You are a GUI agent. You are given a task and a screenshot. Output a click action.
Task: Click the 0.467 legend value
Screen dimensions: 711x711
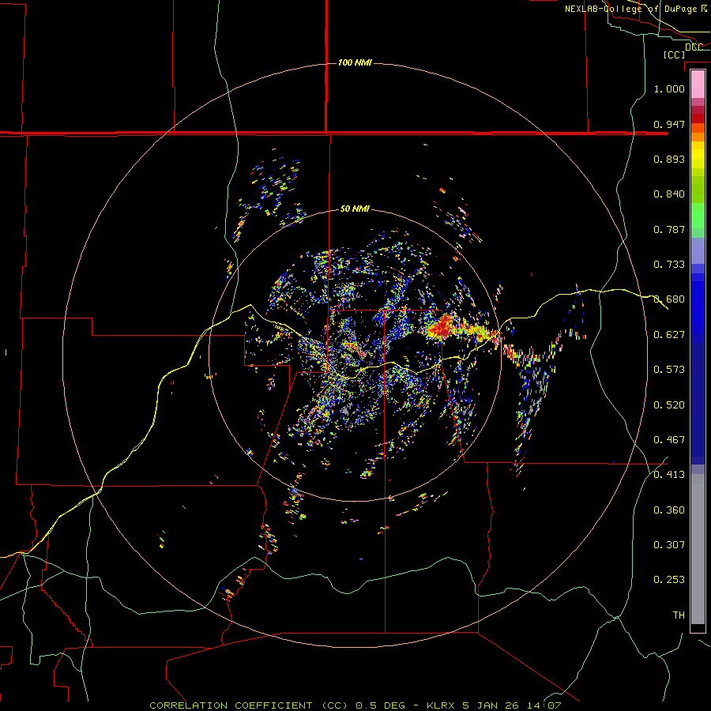tap(669, 440)
